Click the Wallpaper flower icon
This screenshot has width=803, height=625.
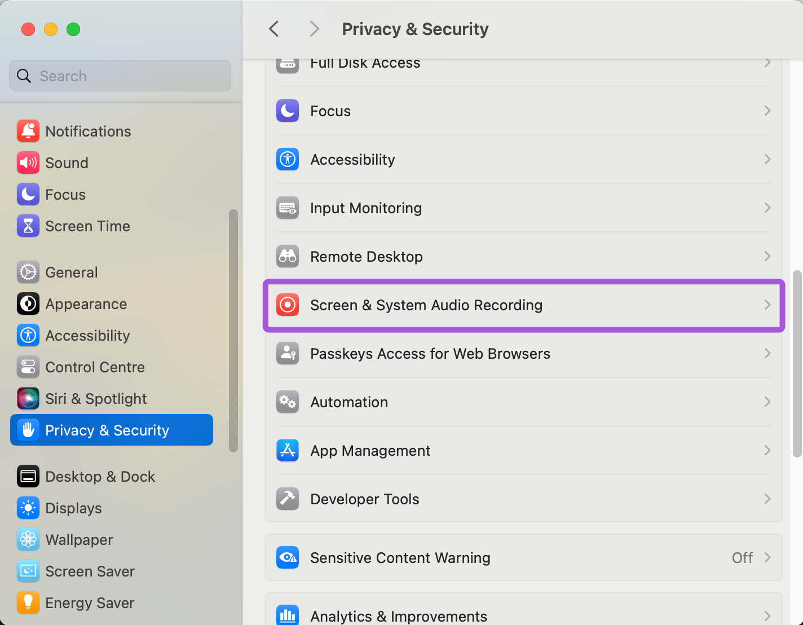coord(28,539)
